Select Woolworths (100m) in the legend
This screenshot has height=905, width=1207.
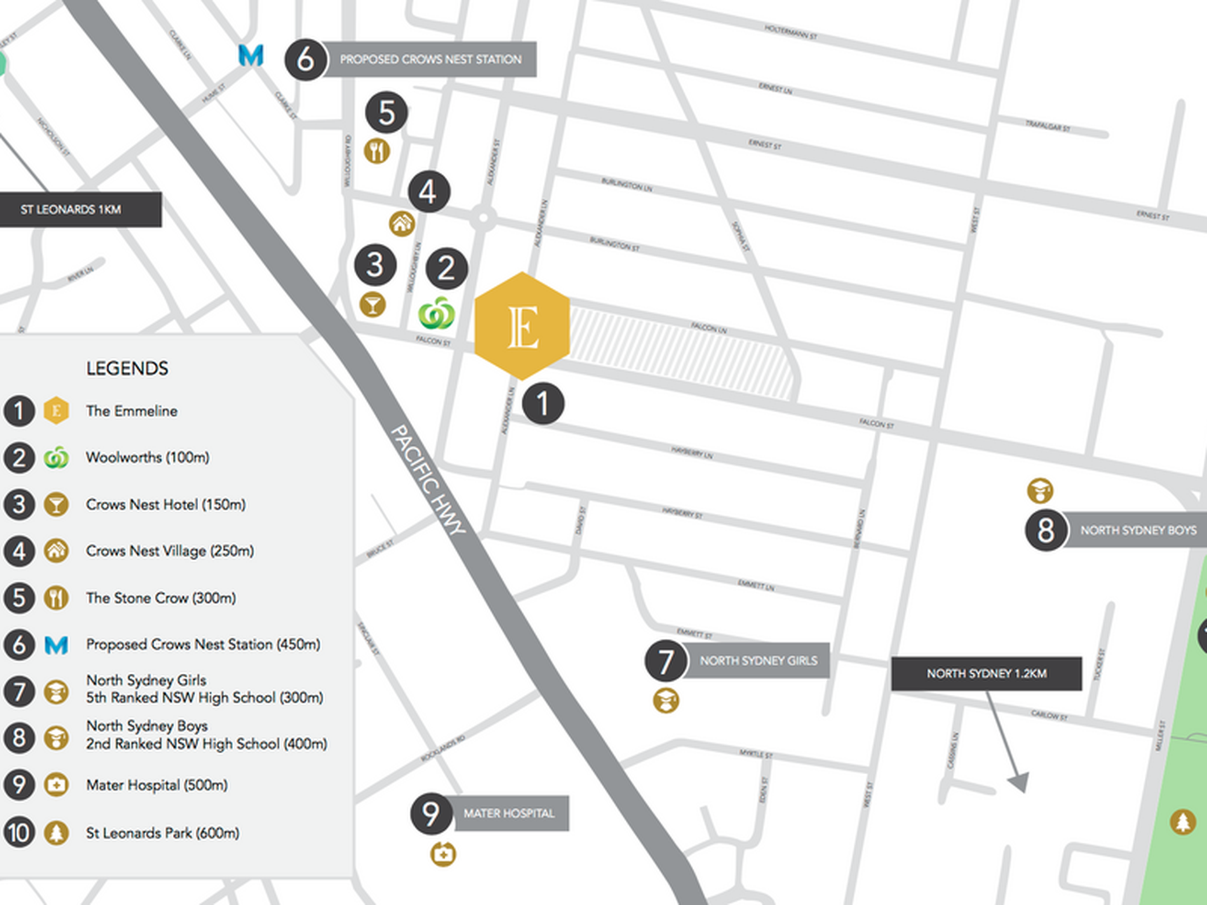(147, 457)
